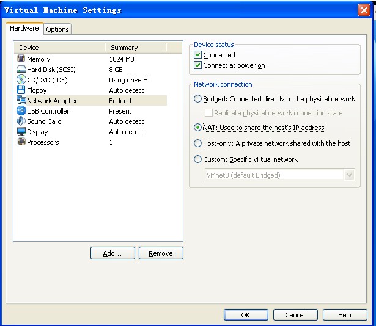Open the VMnet0 virtual network dropdown

click(349, 175)
